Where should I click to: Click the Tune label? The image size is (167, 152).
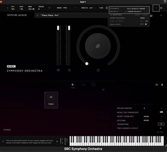point(101,8)
